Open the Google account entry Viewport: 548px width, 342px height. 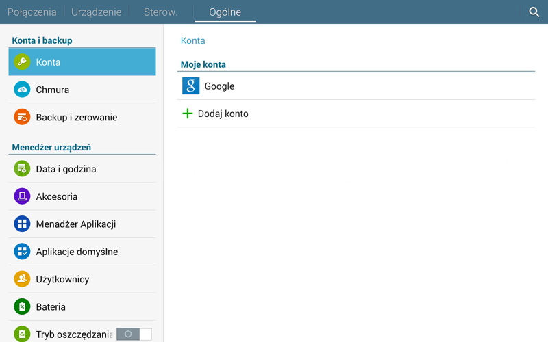coord(219,86)
